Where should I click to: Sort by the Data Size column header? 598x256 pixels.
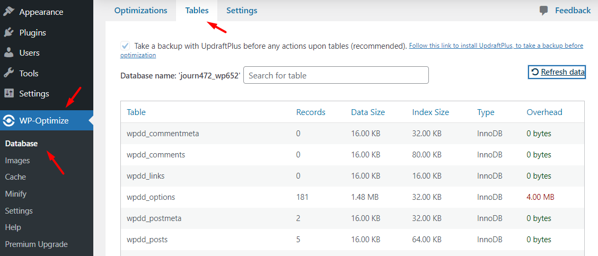pos(368,112)
